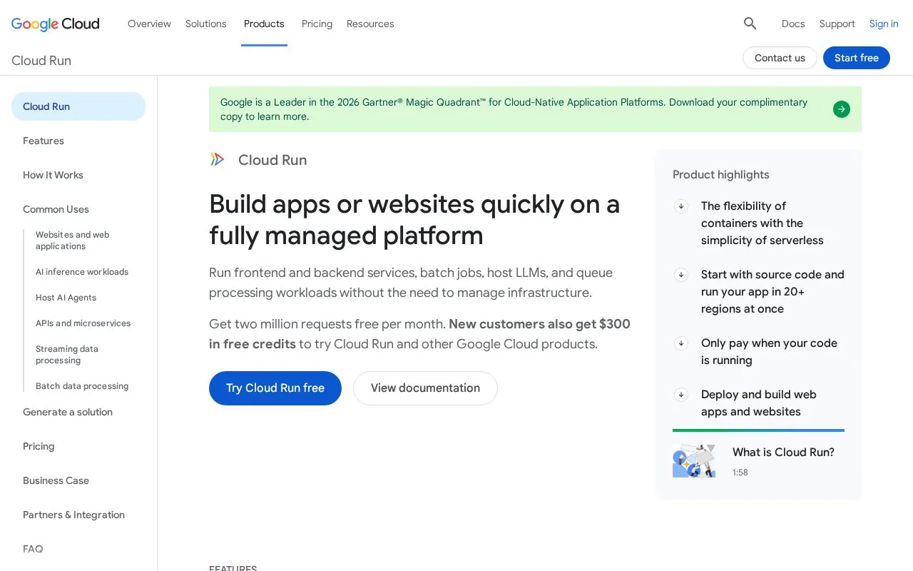Open 'AI inference workloads' sidebar item
The width and height of the screenshot is (913, 571).
[x=82, y=272]
